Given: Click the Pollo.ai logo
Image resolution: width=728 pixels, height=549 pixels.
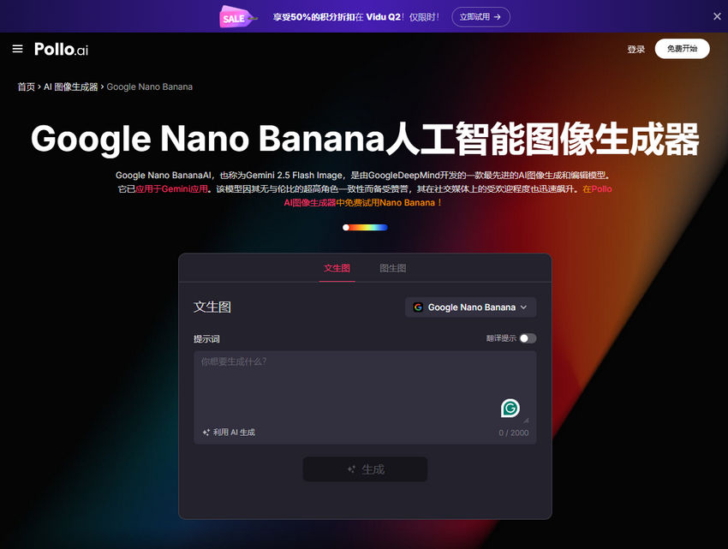Looking at the screenshot, I should pos(62,49).
